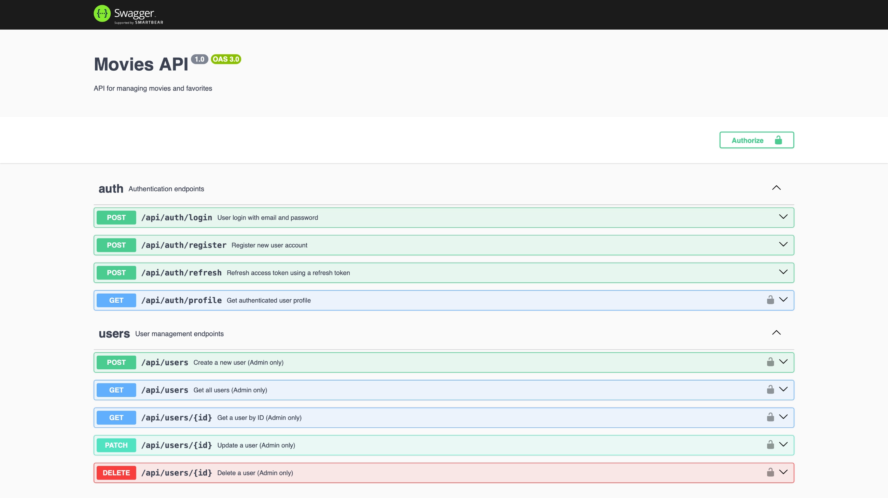Expand the POST /api/auth/login operation
The height and width of the screenshot is (498, 888).
click(x=783, y=217)
